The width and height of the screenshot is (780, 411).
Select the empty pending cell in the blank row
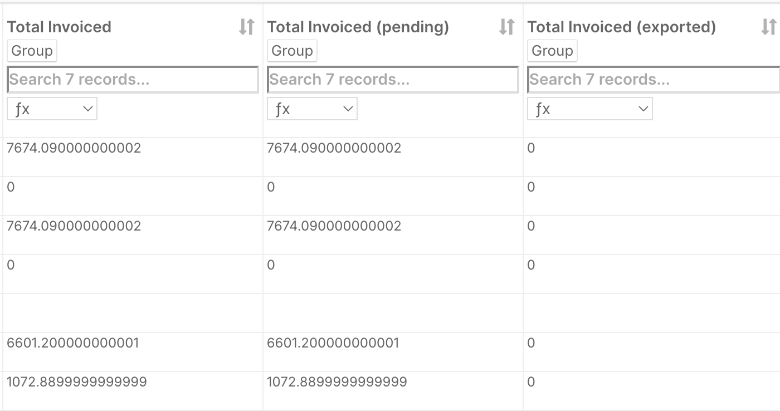[393, 313]
